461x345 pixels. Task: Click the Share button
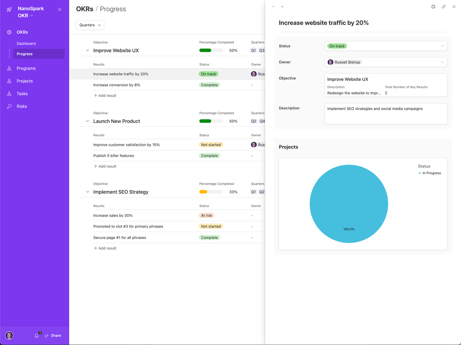(x=53, y=335)
